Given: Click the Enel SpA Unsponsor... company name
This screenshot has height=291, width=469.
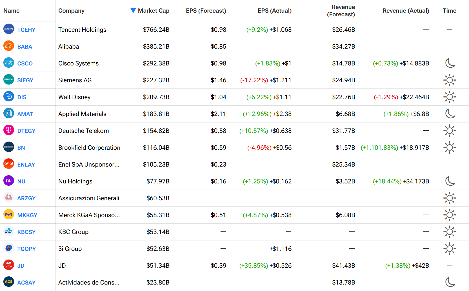Looking at the screenshot, I should pyautogui.click(x=89, y=165).
